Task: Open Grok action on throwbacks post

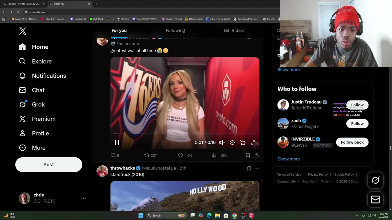Action: click(x=249, y=168)
